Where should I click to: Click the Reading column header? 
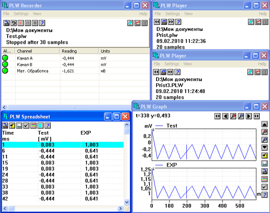tap(79, 51)
